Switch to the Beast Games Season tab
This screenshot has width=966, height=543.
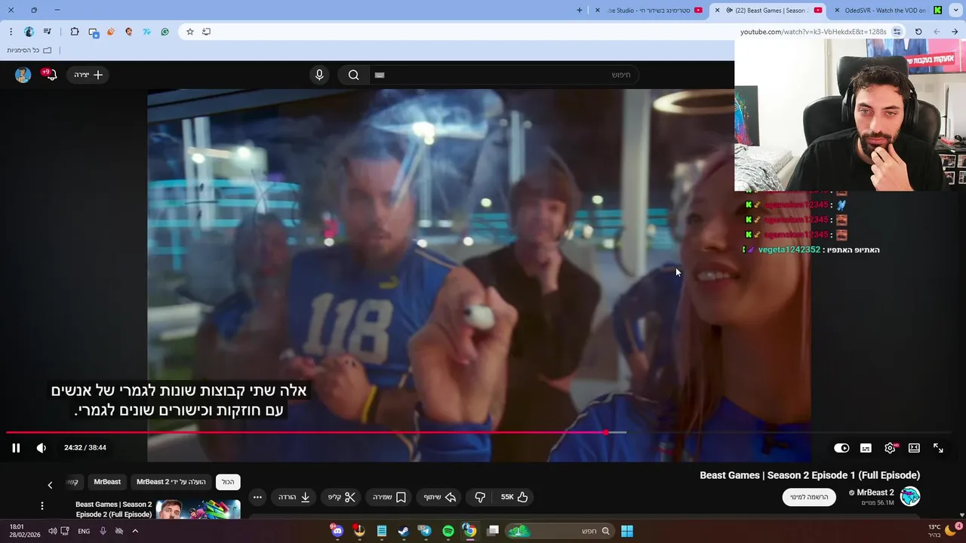[768, 11]
